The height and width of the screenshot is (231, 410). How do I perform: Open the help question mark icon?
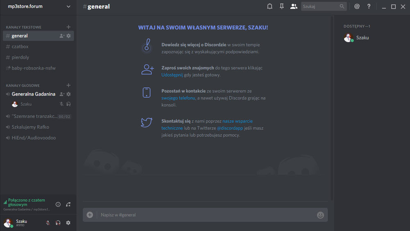(x=369, y=7)
